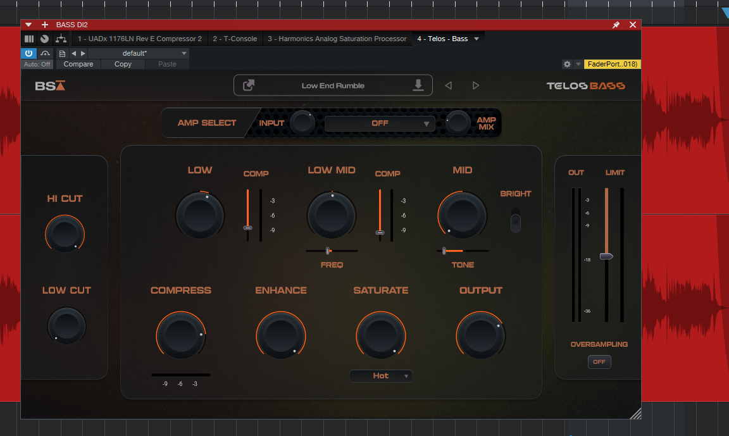Switch to the T-Console tab
The width and height of the screenshot is (729, 436).
(x=235, y=39)
